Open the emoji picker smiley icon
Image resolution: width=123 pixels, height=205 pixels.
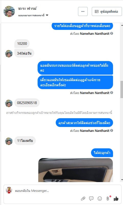tap(100, 199)
